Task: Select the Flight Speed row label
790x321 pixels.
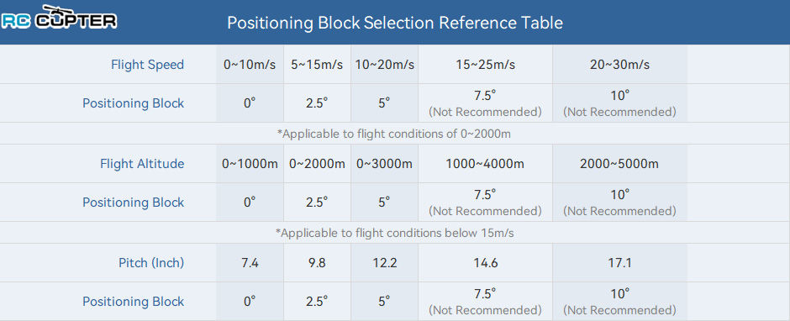Action: click(x=147, y=65)
